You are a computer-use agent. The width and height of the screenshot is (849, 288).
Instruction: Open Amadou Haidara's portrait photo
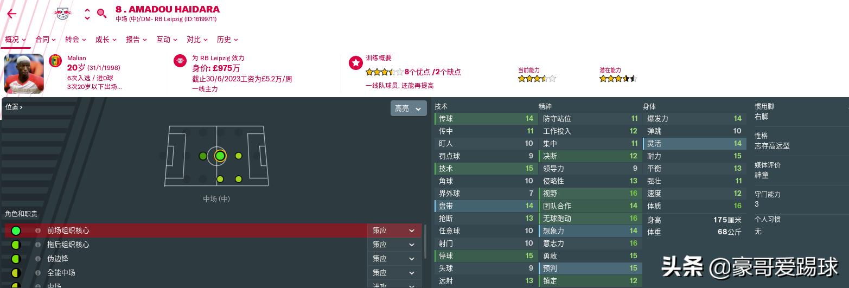click(24, 74)
